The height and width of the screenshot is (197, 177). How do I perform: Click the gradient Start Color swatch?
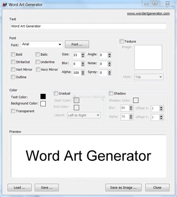77,100
